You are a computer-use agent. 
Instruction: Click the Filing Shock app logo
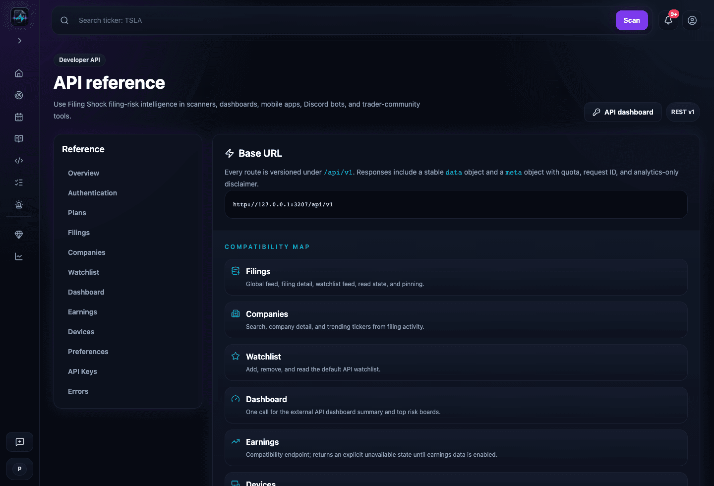click(20, 17)
